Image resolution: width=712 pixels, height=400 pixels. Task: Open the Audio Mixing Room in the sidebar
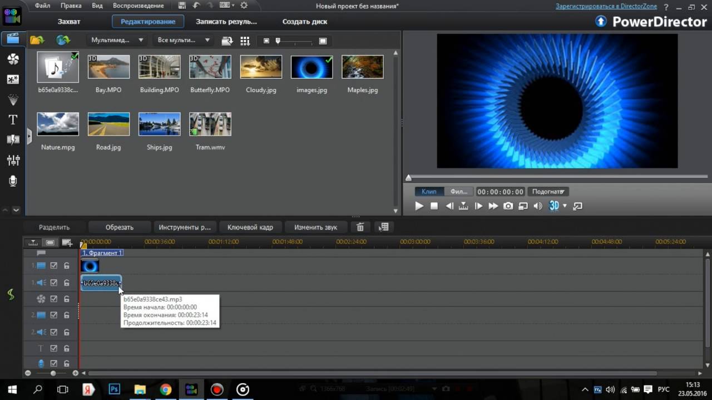tap(13, 161)
